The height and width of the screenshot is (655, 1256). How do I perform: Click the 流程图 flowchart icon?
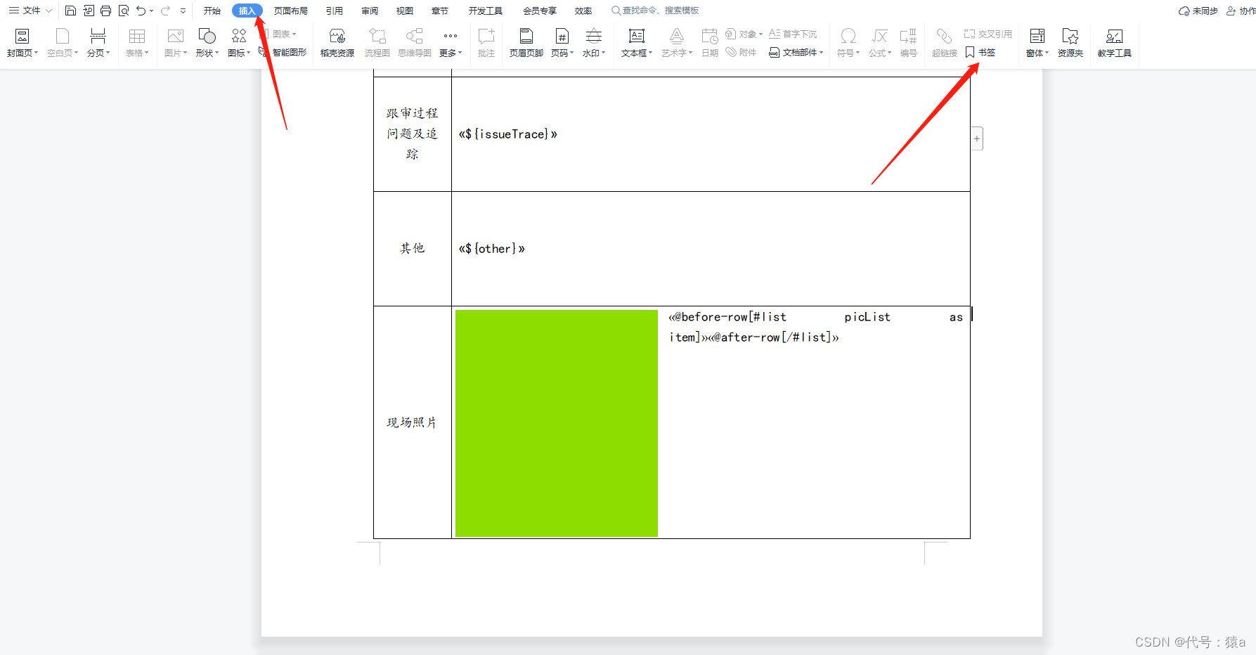[377, 37]
